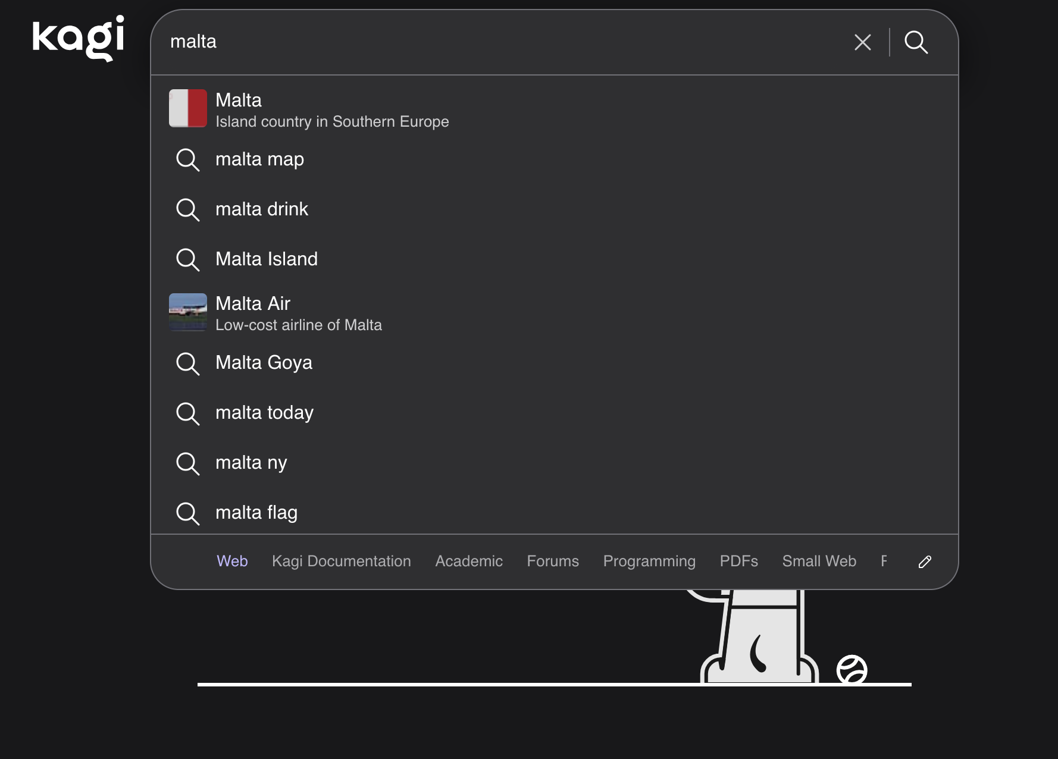Image resolution: width=1058 pixels, height=759 pixels.
Task: Pick the malta today suggestion
Action: click(264, 413)
